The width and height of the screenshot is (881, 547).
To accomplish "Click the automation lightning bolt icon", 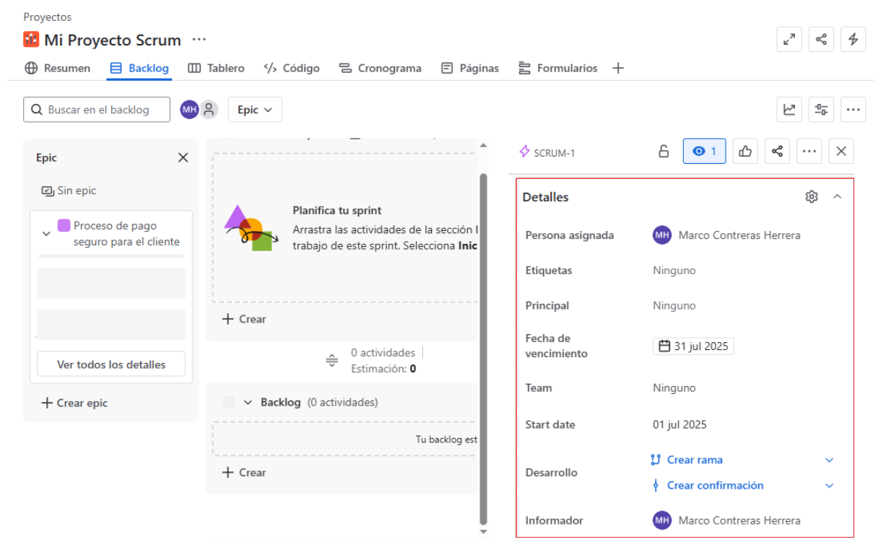I will [x=853, y=40].
